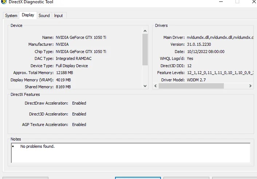Switch to the System tab

[11, 16]
